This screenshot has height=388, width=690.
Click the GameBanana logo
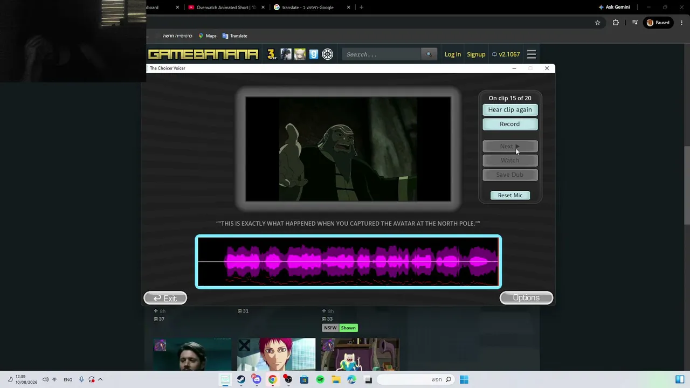[x=203, y=54]
